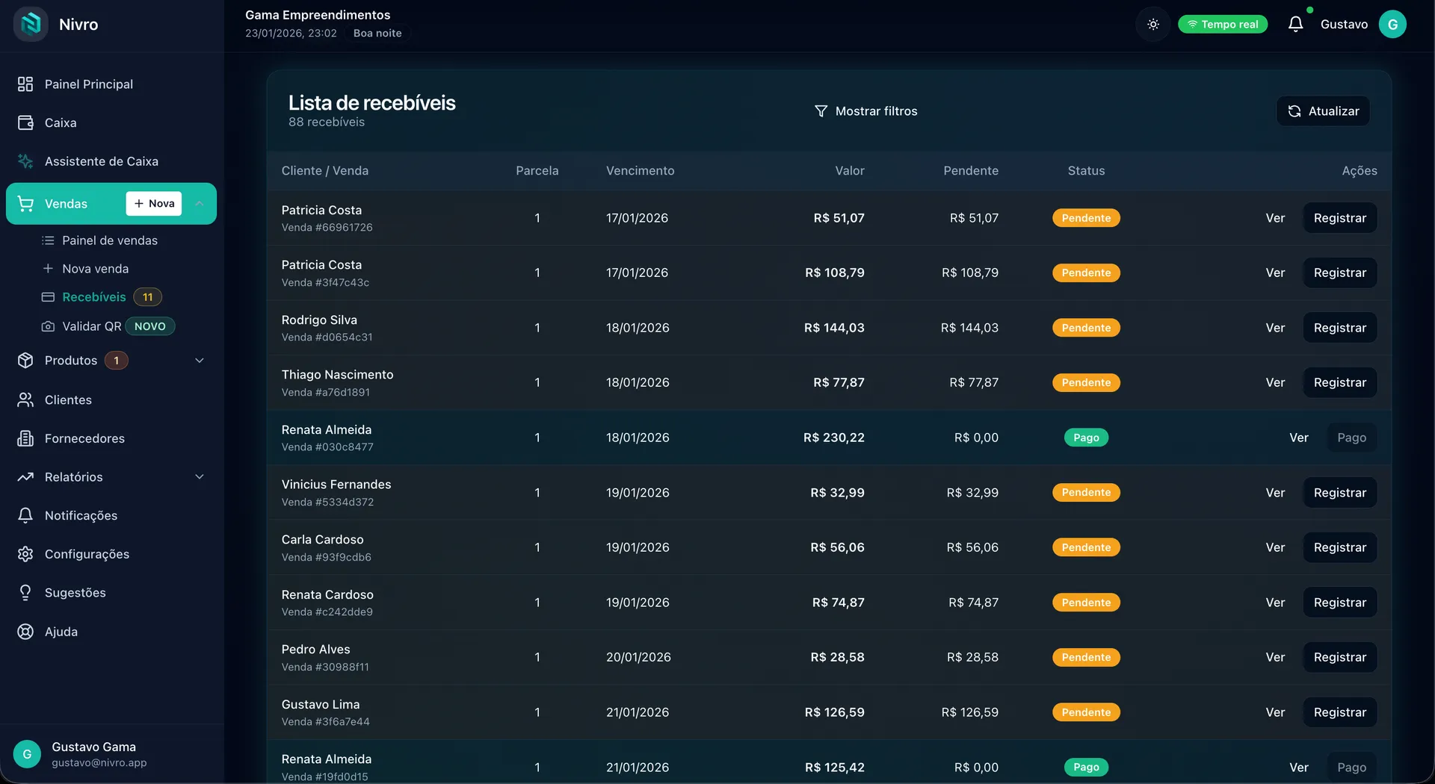This screenshot has height=784, width=1435.
Task: Expand the Relatórios submenu chevron
Action: 200,477
